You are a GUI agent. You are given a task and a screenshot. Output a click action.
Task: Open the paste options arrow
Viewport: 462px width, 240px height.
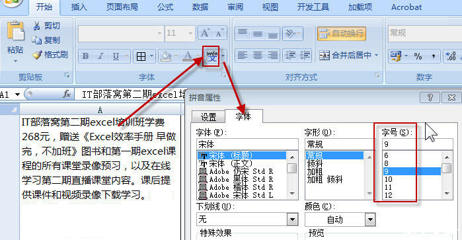[x=15, y=61]
